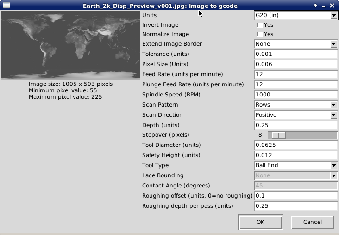Click the Stepover slider track past the handle
Image resolution: width=339 pixels, height=235 pixels.
pyautogui.click(x=311, y=135)
